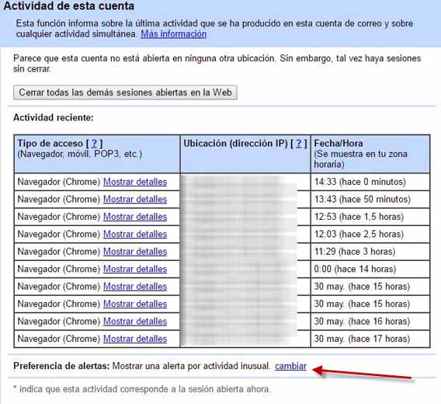
Task: Open help question mark beside Tipo de acceso
Action: pyautogui.click(x=94, y=143)
